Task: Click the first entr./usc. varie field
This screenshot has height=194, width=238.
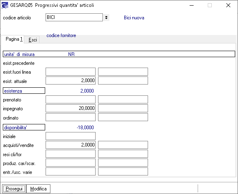Action: [x=71, y=171]
